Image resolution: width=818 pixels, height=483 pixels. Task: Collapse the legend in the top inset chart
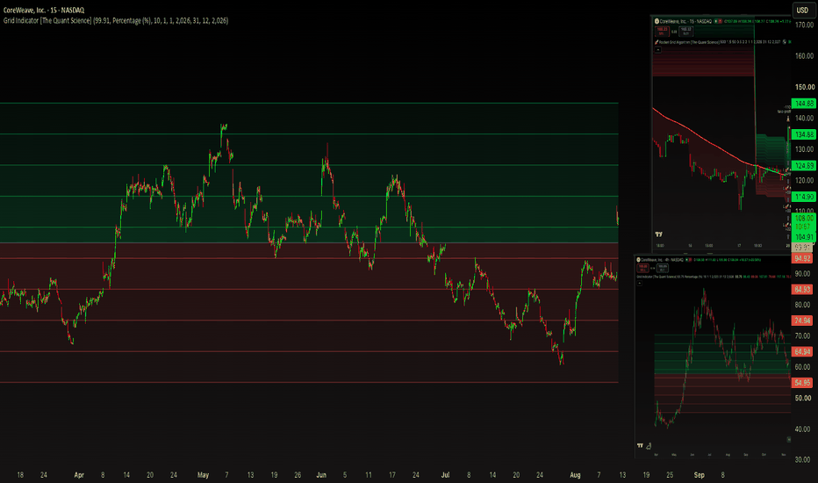658,50
